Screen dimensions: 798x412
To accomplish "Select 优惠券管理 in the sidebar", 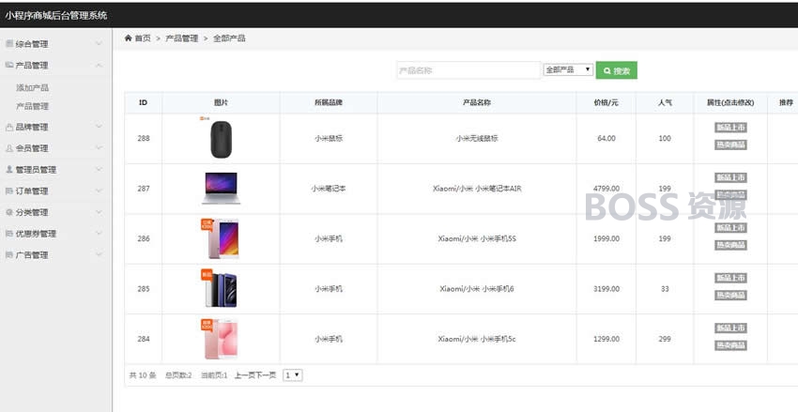I will tap(36, 234).
